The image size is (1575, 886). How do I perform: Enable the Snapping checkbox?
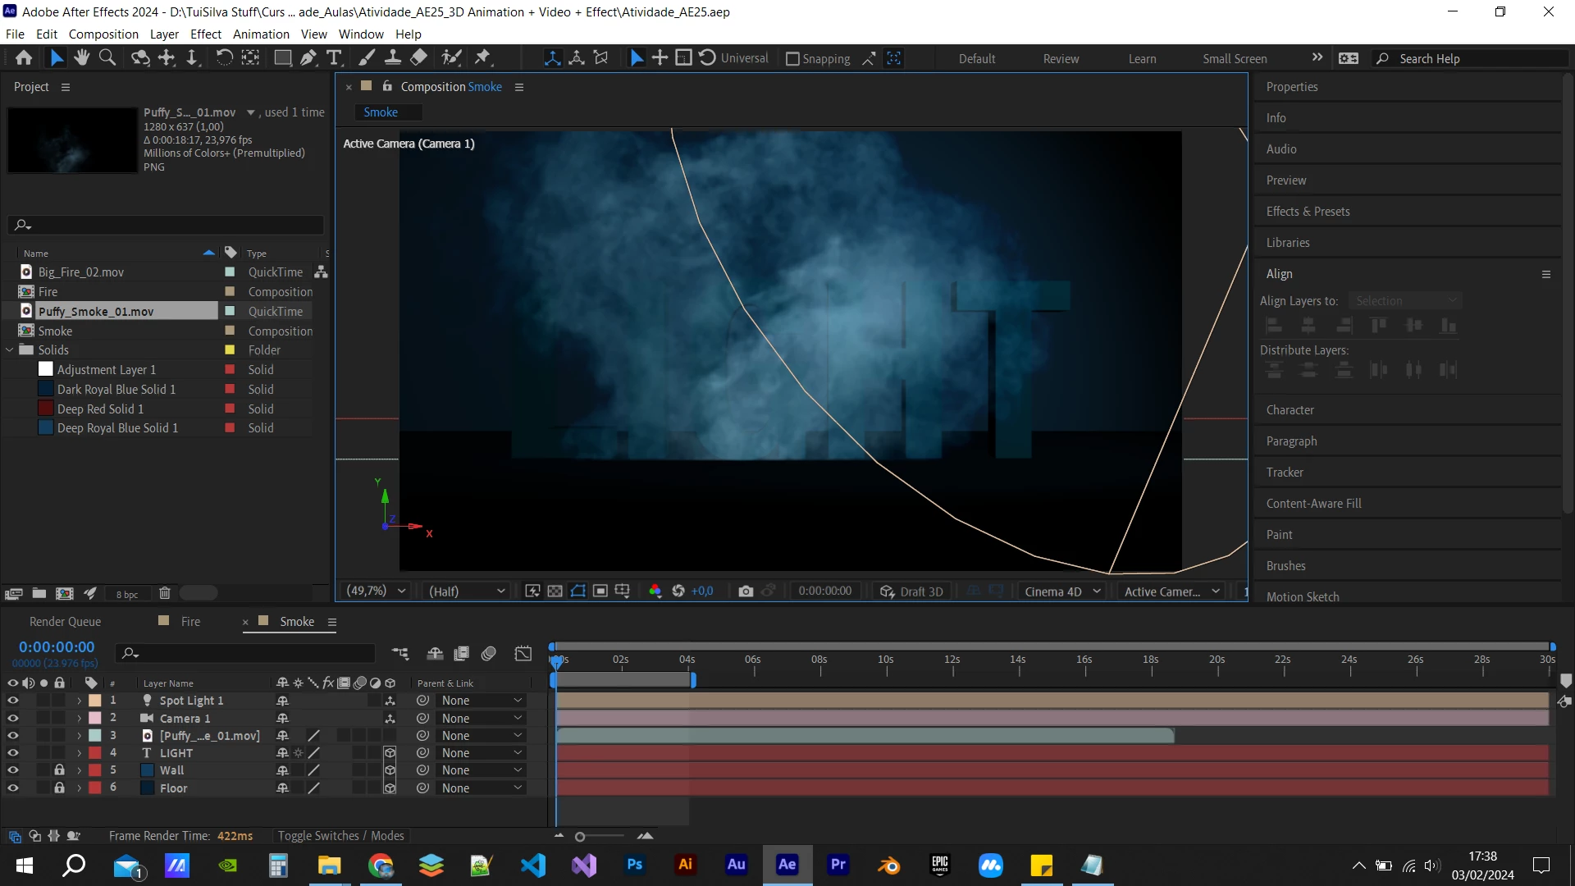792,59
